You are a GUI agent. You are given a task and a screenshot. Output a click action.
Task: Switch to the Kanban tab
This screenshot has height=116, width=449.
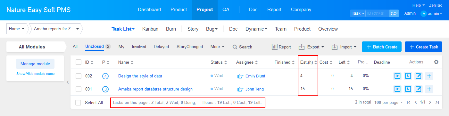150,29
